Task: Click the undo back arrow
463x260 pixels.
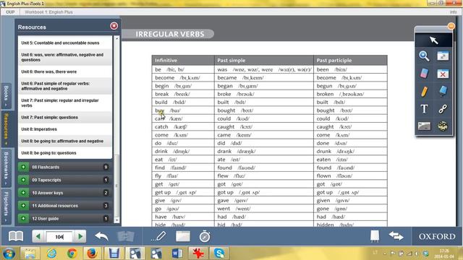Action: 101,236
